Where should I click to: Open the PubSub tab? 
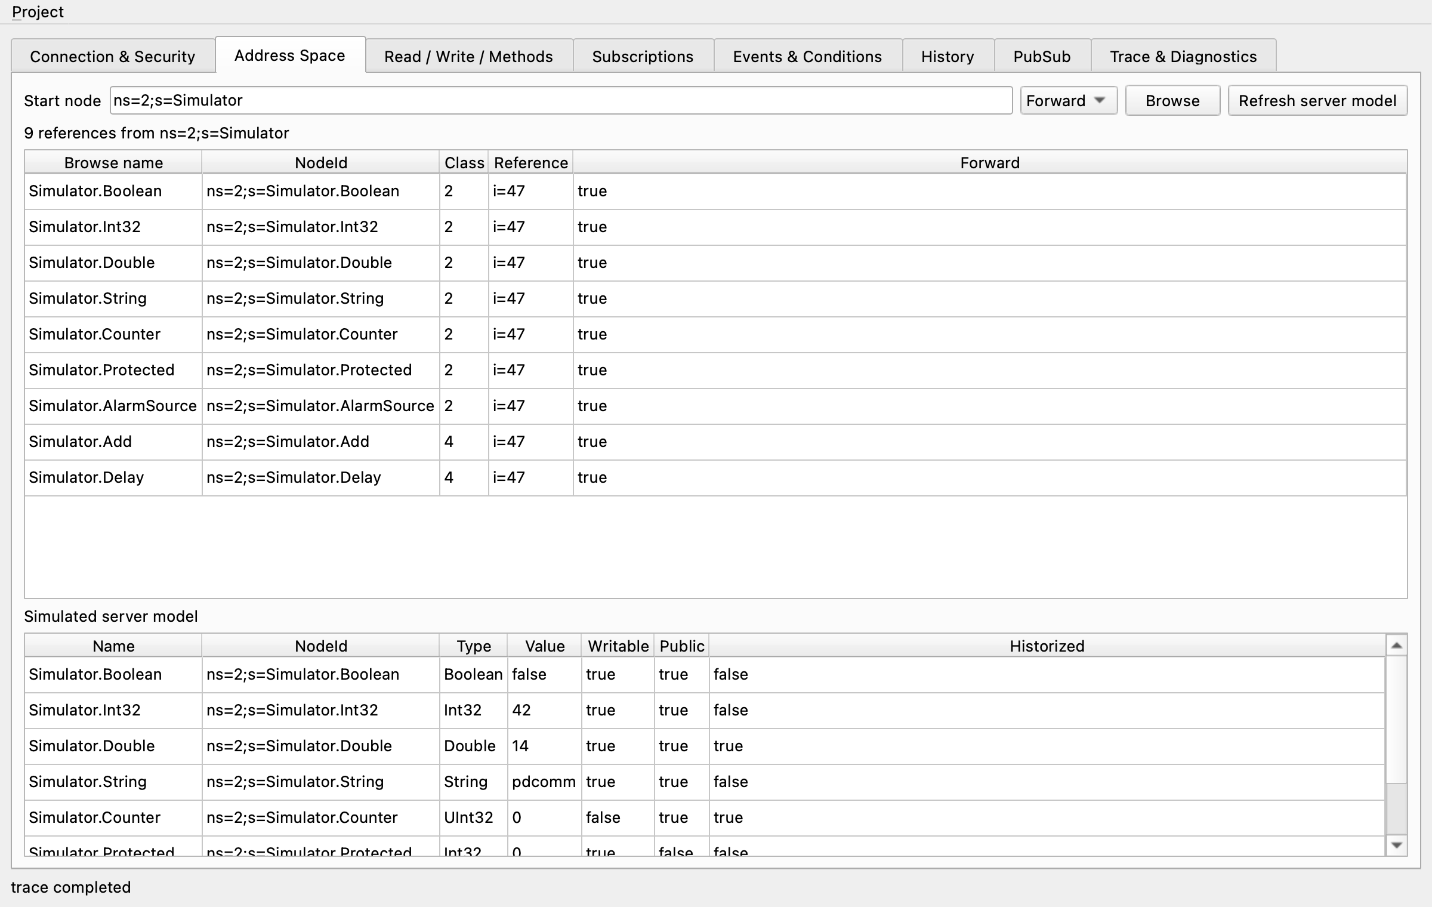[x=1042, y=56]
